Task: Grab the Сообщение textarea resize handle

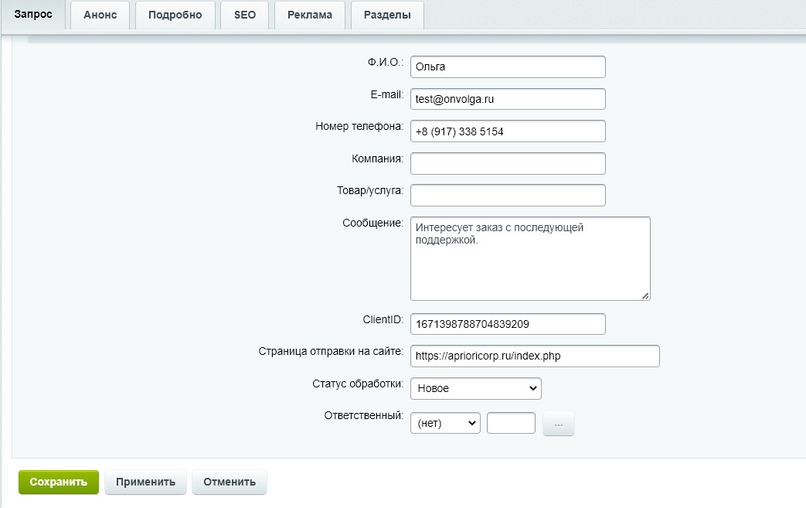Action: point(645,295)
